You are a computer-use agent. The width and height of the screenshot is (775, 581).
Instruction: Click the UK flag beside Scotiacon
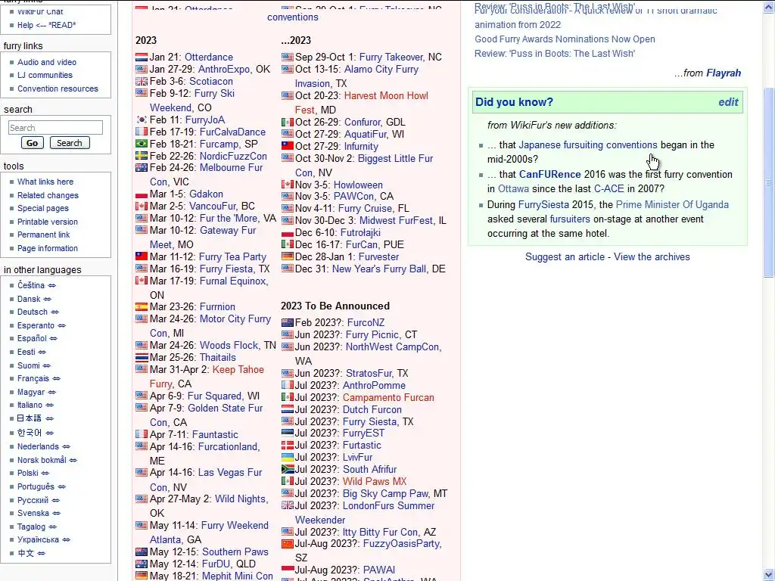click(142, 82)
